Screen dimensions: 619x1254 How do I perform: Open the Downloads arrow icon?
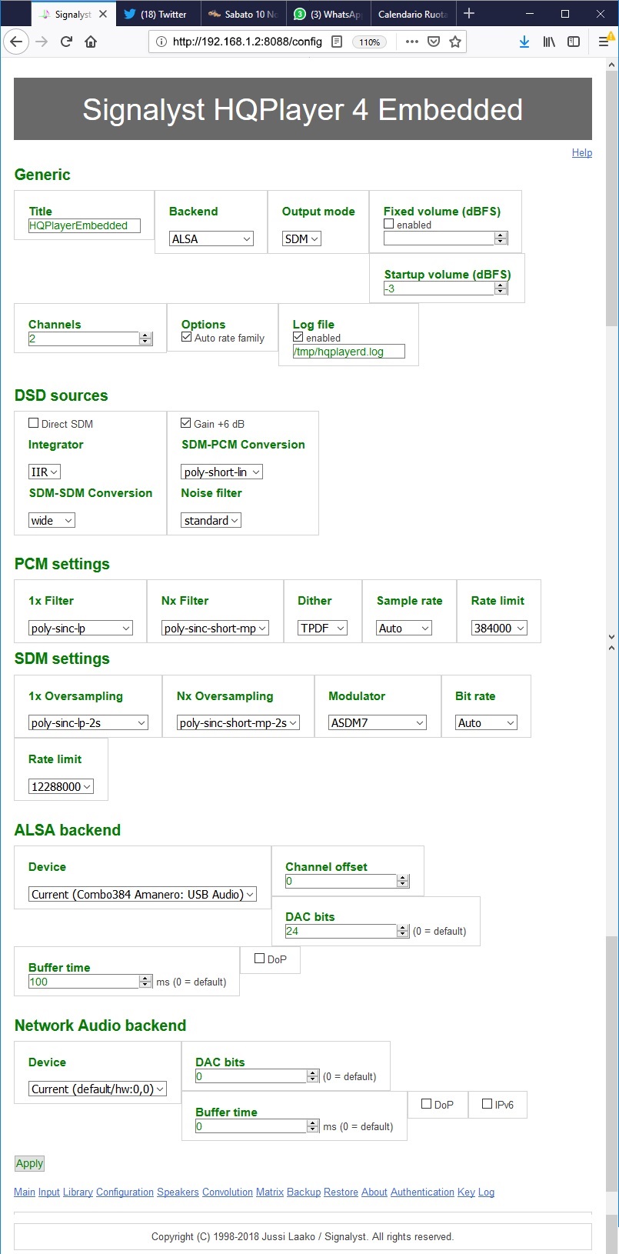click(524, 42)
